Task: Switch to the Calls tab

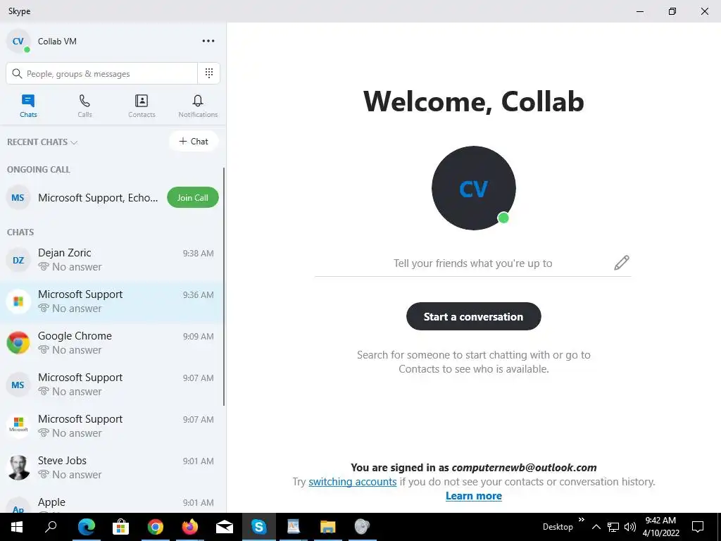Action: click(84, 106)
